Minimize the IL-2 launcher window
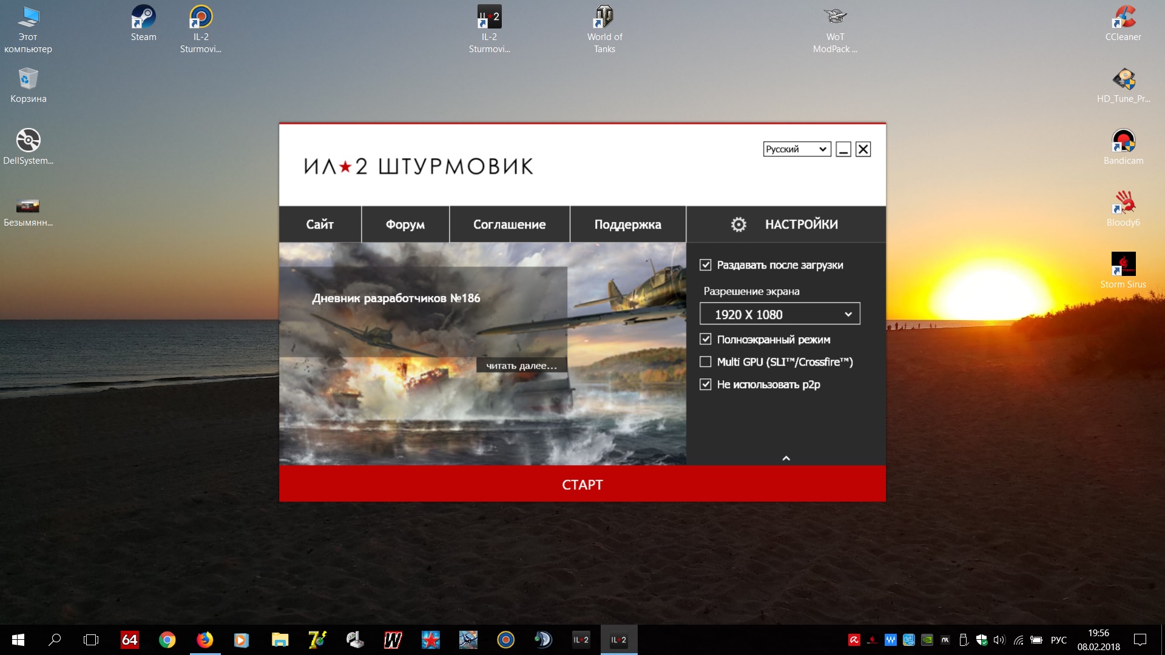The image size is (1165, 655). 843,149
